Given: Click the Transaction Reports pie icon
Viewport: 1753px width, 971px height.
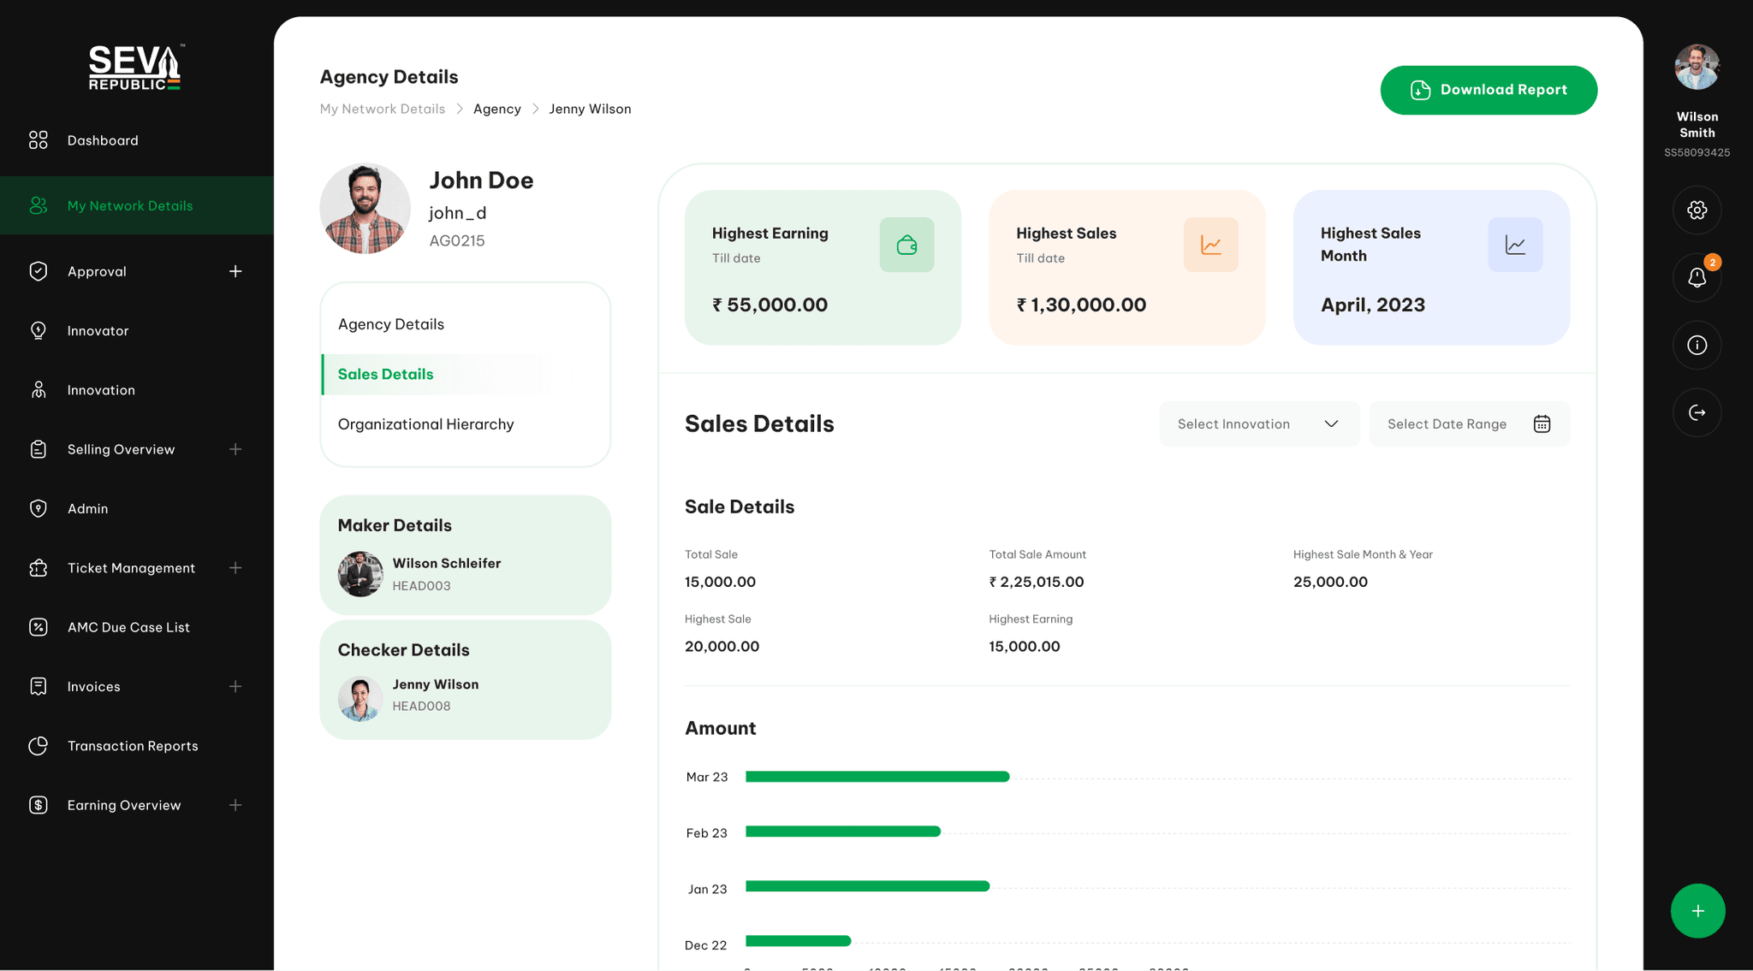Looking at the screenshot, I should click(39, 746).
